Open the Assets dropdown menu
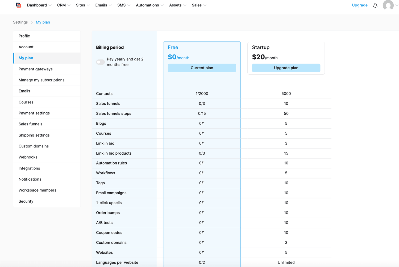 [x=178, y=5]
